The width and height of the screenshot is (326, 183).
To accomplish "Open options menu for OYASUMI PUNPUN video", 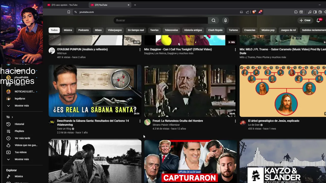I will 140,50.
